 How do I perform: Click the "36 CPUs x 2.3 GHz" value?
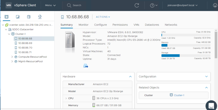(x=107, y=98)
